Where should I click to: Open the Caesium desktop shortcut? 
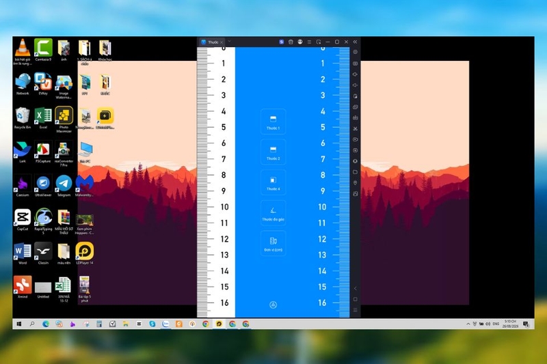pos(23,186)
